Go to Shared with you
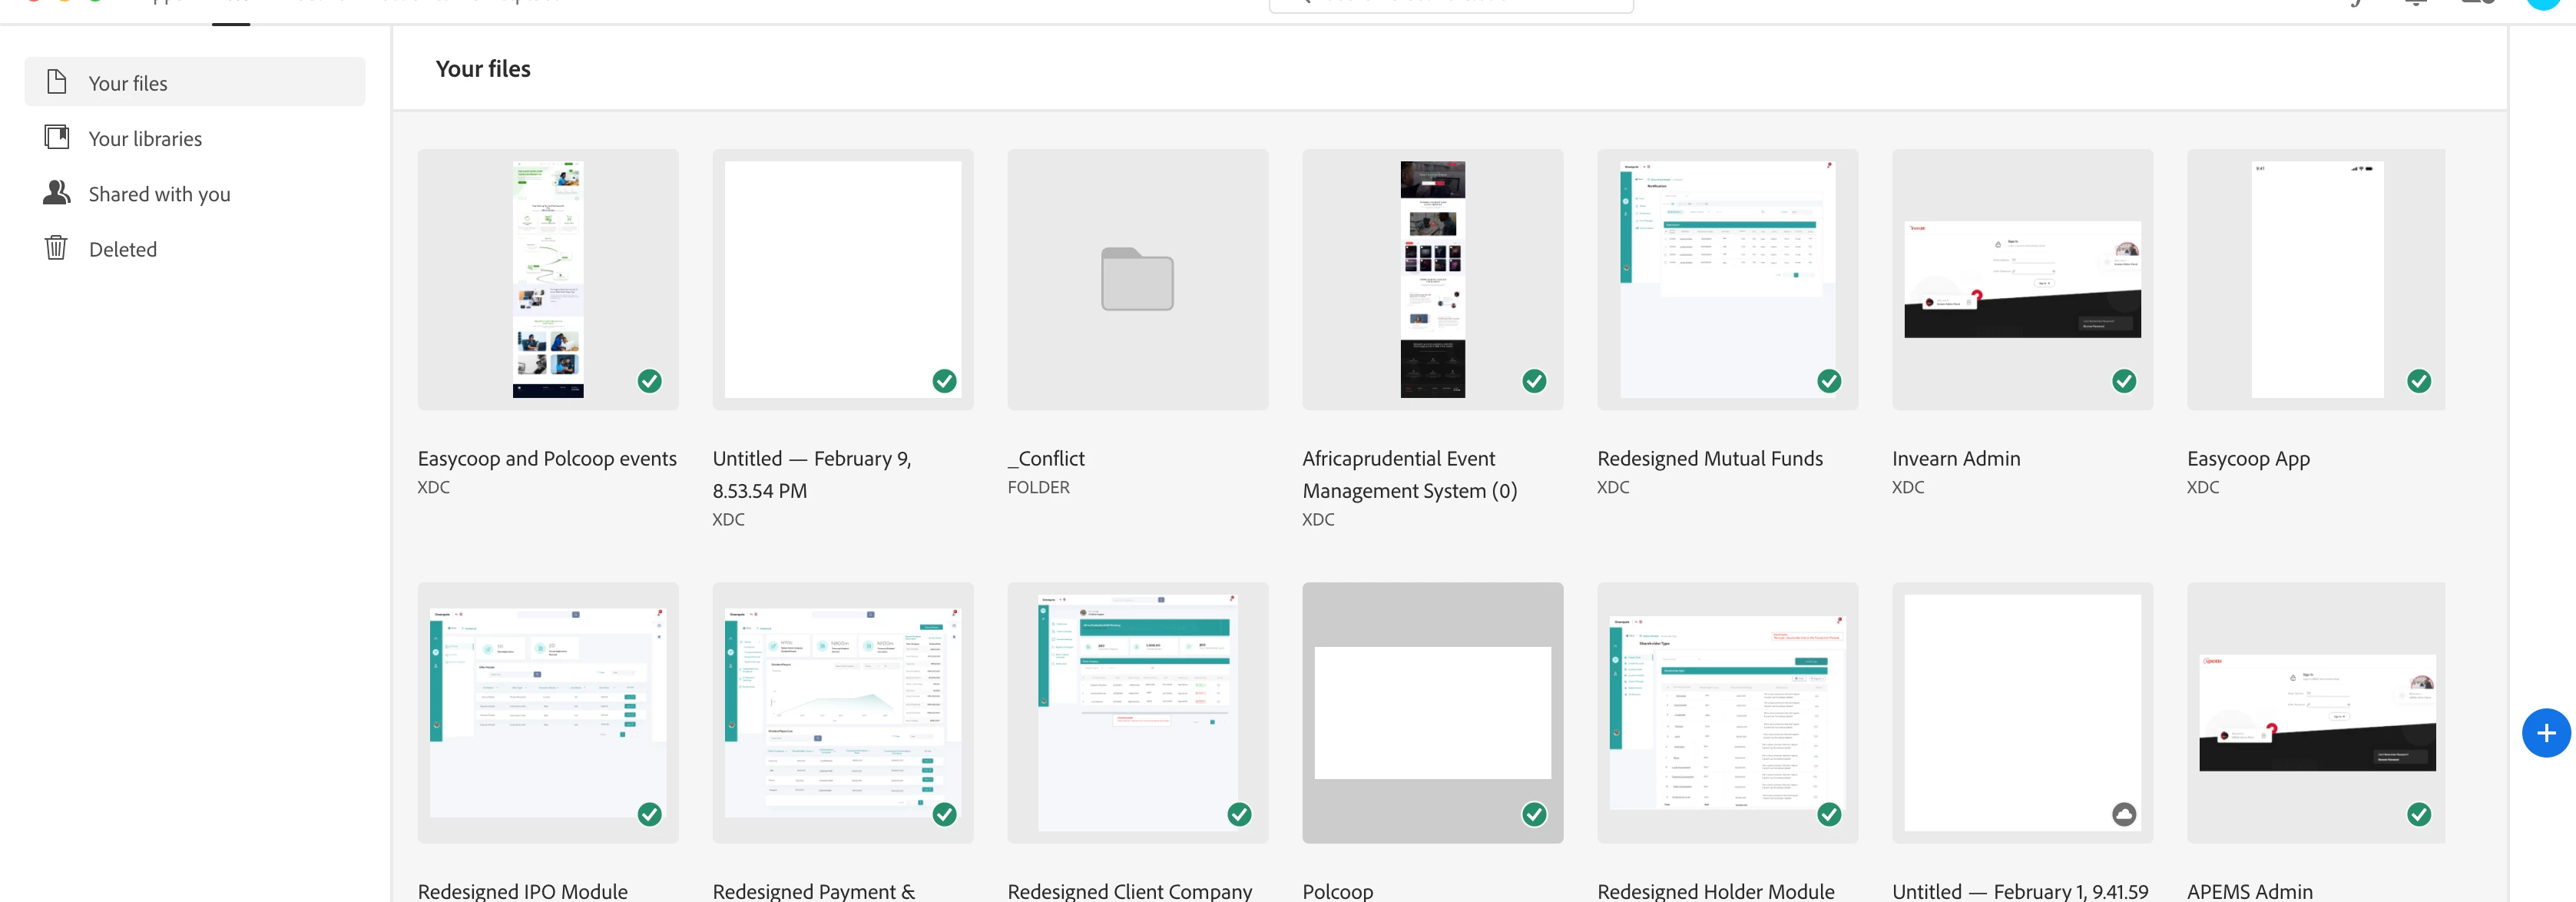The height and width of the screenshot is (902, 2576). point(159,194)
